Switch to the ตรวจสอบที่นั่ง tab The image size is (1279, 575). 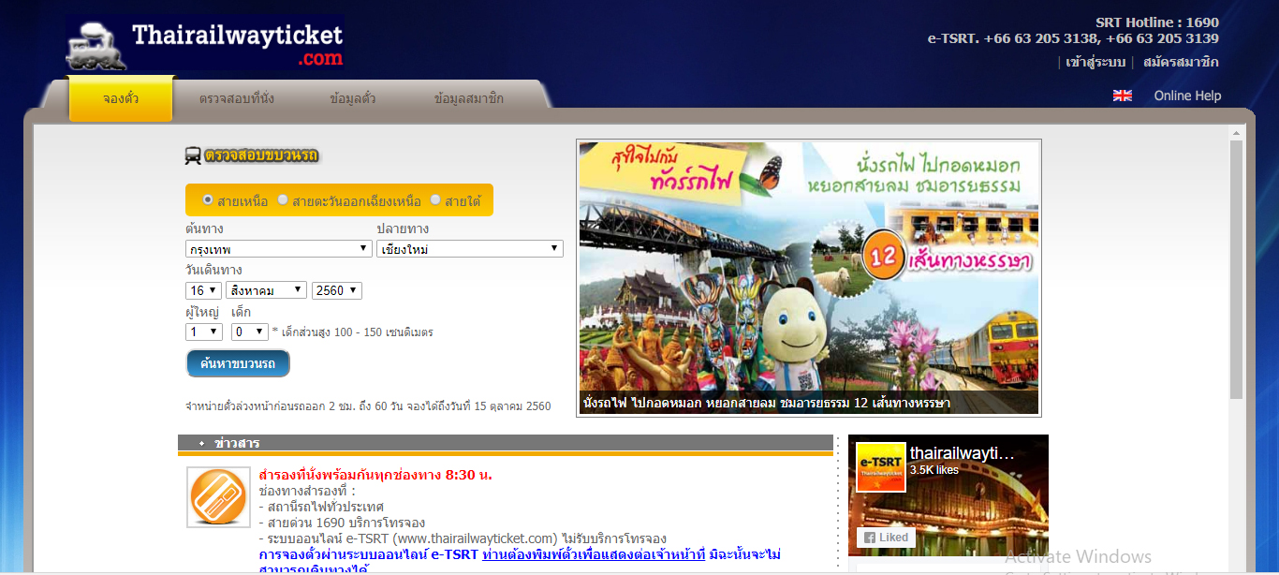pyautogui.click(x=236, y=99)
